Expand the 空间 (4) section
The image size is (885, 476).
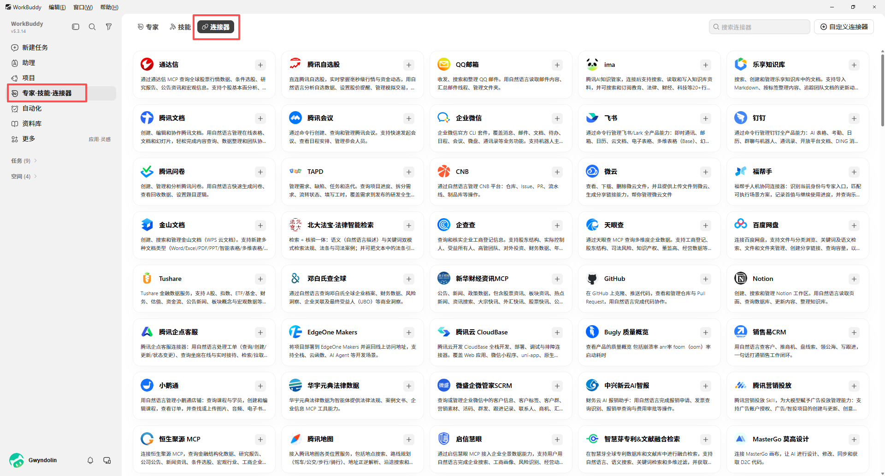(x=24, y=176)
